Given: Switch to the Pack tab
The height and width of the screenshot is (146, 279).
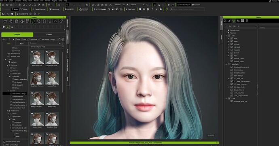Looking at the screenshot, I should [22, 44].
